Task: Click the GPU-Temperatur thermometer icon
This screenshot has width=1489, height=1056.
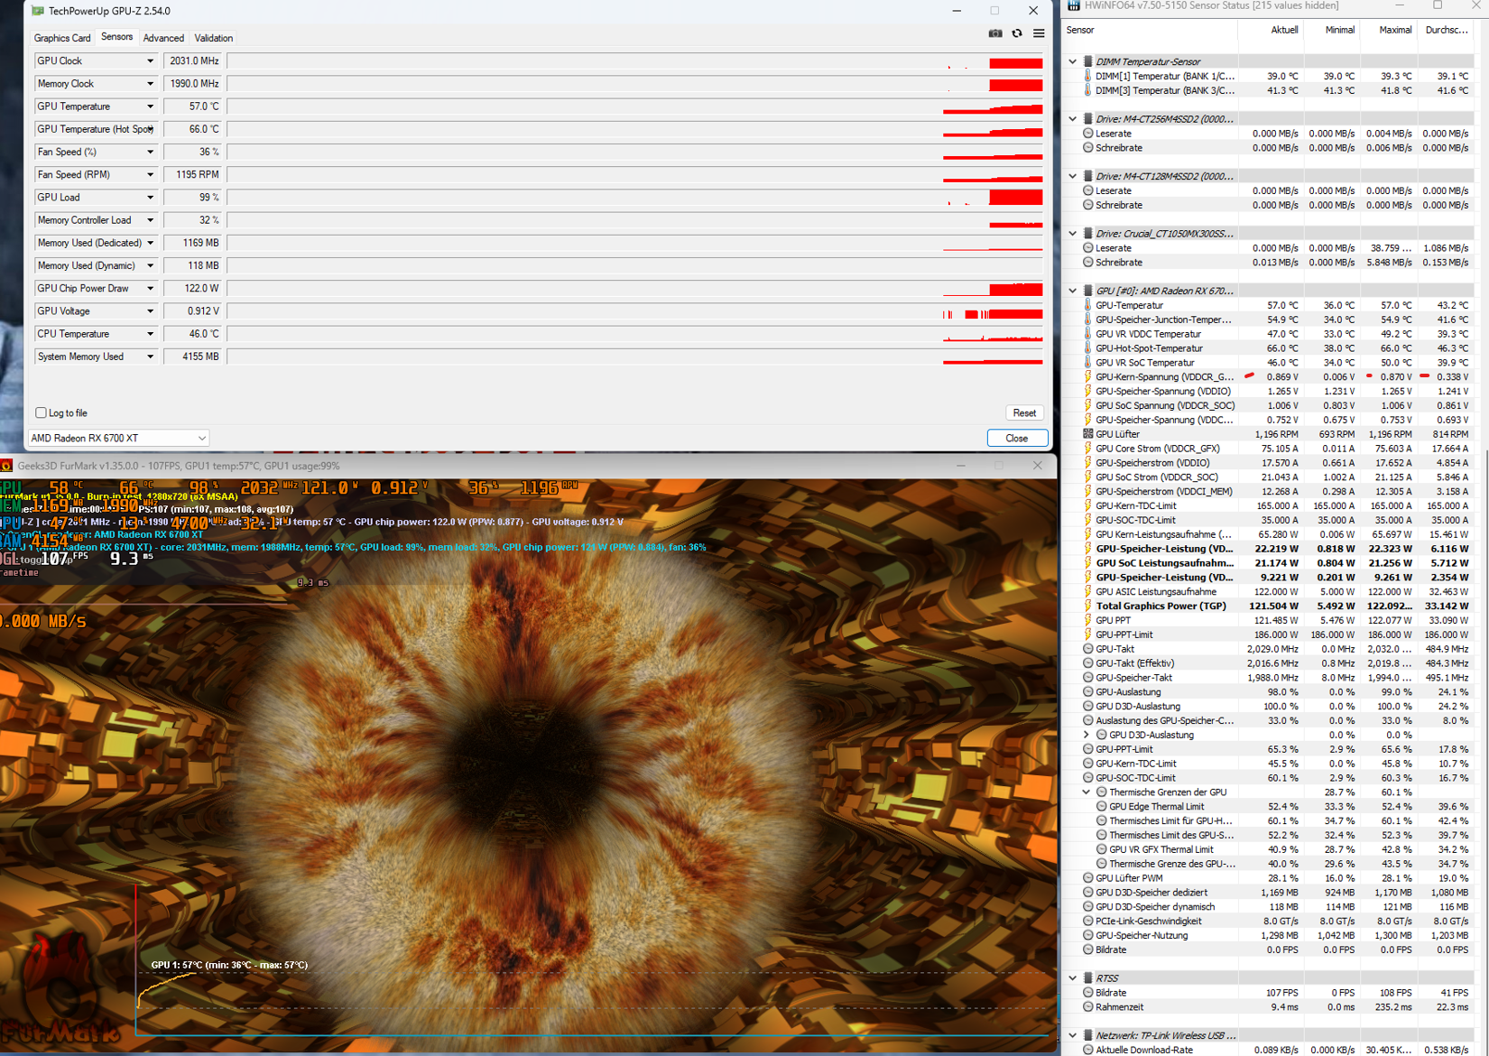Action: (x=1087, y=305)
